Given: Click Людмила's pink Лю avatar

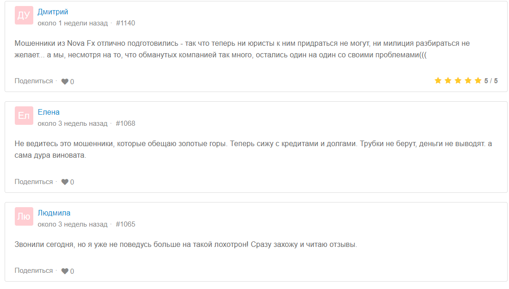Looking at the screenshot, I should pos(24,216).
